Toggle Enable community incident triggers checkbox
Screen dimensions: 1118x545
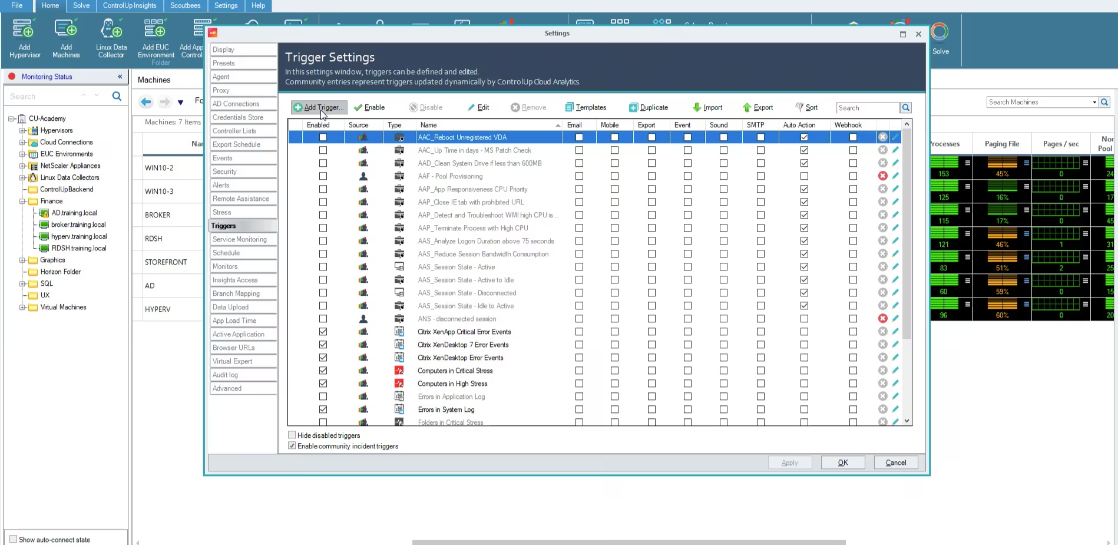tap(292, 445)
